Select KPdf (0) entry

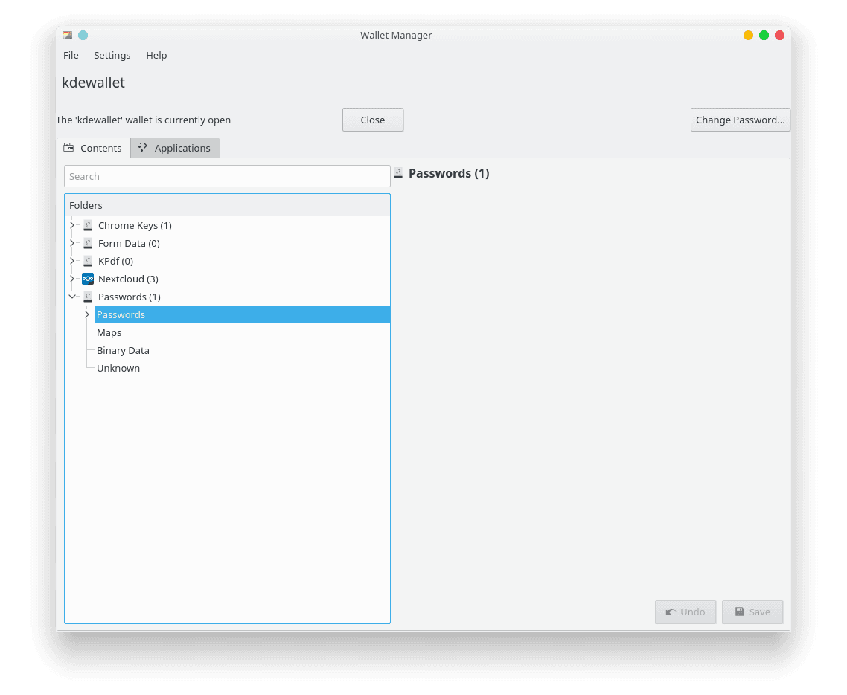tap(115, 261)
